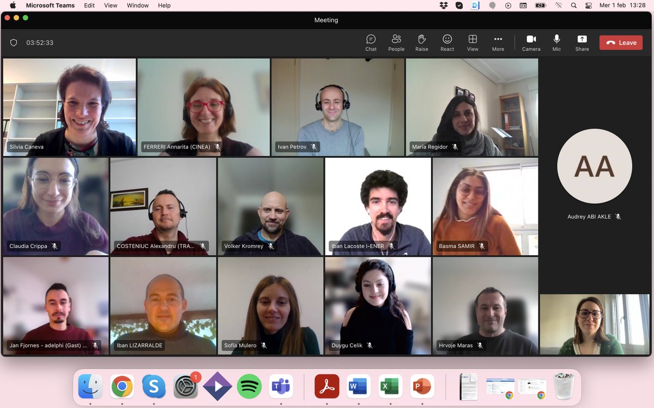
Task: Toggle the Camera on or off
Action: (x=531, y=42)
